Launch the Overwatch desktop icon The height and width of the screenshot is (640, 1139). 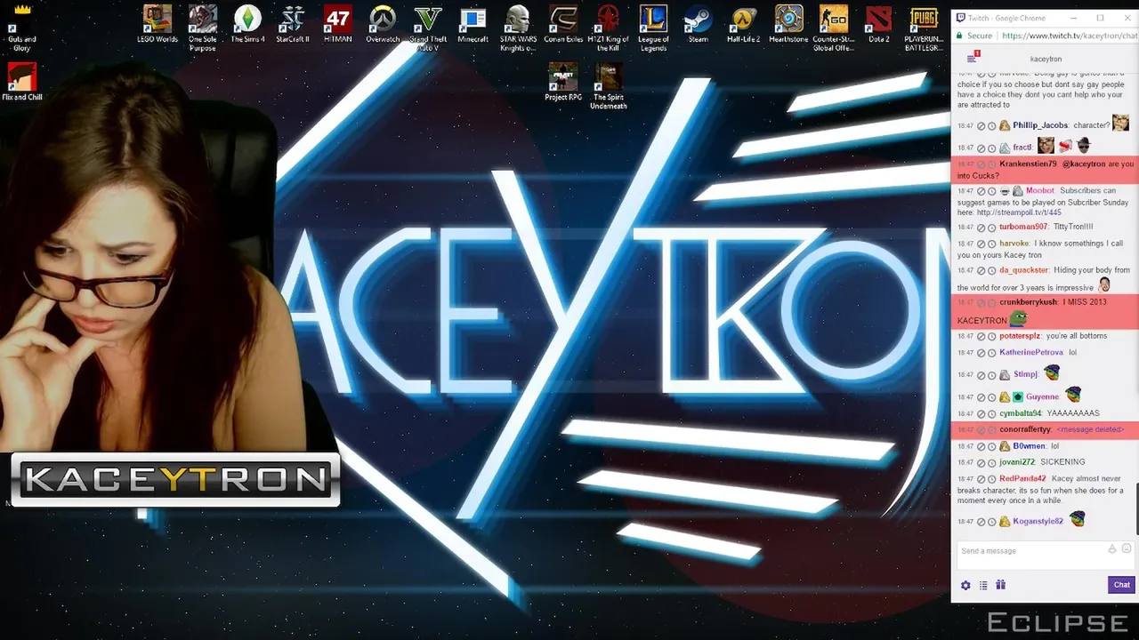pyautogui.click(x=383, y=25)
